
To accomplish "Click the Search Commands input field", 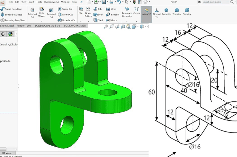I will 215,2.
